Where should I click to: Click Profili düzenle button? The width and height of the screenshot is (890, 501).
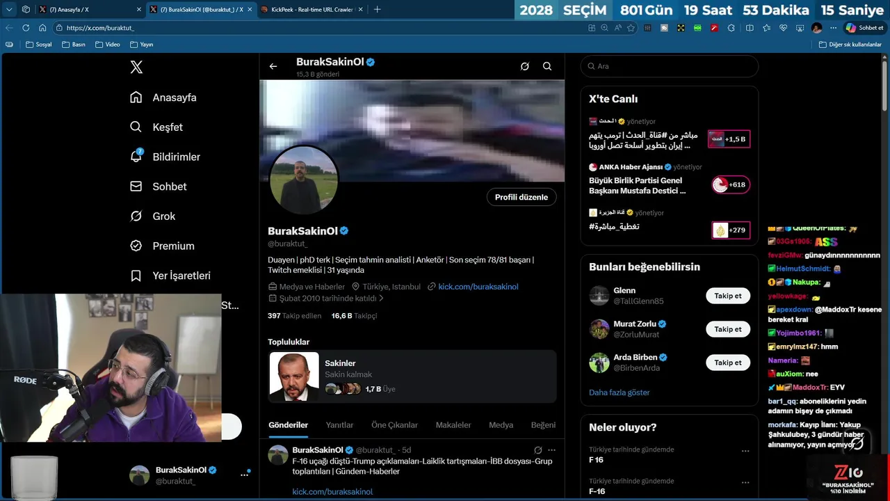521,197
